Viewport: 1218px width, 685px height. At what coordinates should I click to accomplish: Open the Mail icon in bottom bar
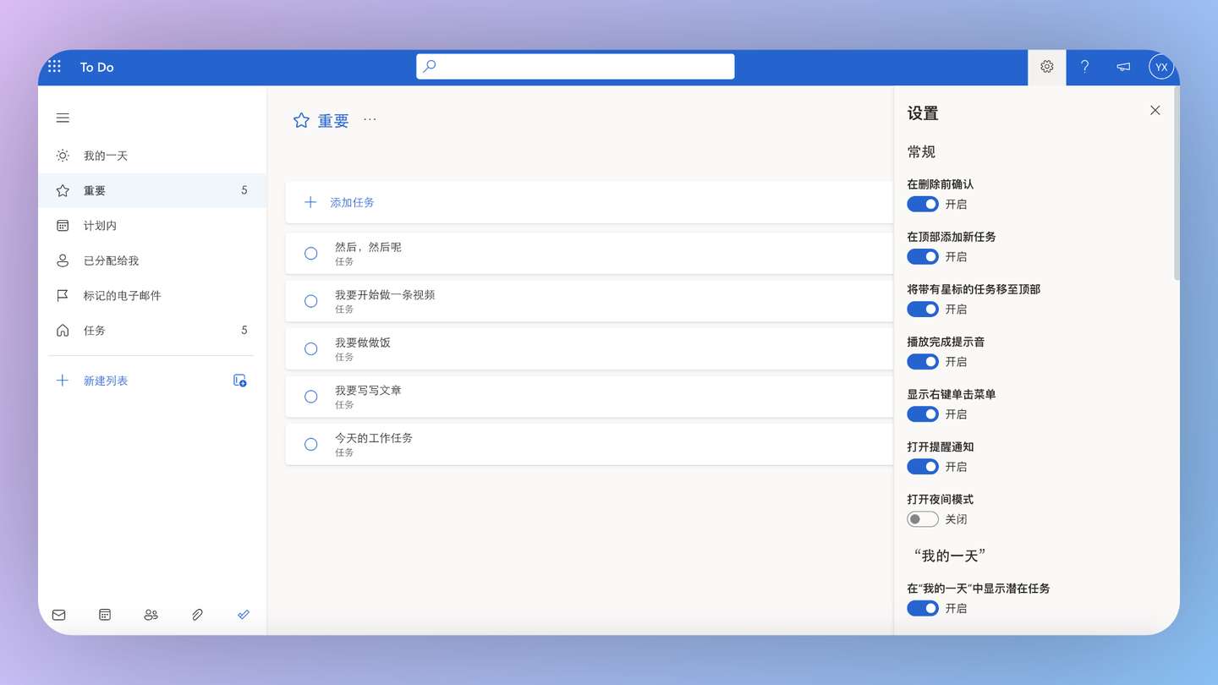58,615
